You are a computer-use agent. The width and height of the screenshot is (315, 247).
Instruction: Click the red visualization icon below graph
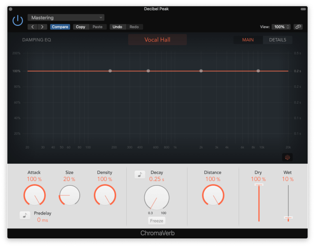click(287, 158)
